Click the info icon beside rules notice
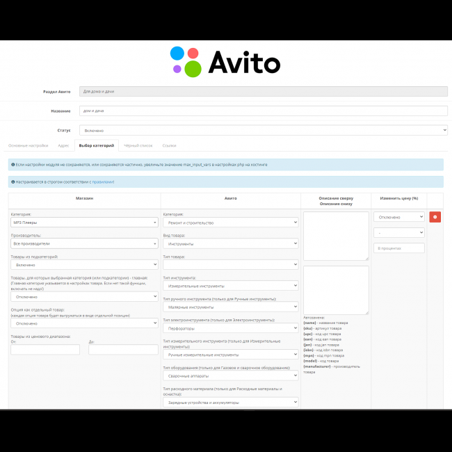Viewport: 452px width, 452px height. 13,181
